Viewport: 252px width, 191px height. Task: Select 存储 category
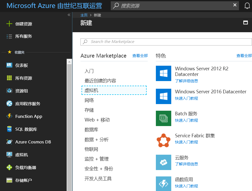click(89, 110)
